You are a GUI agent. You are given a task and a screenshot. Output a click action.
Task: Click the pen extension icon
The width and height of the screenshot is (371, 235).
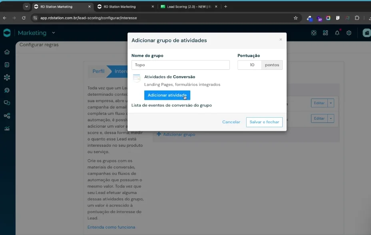[x=309, y=18]
